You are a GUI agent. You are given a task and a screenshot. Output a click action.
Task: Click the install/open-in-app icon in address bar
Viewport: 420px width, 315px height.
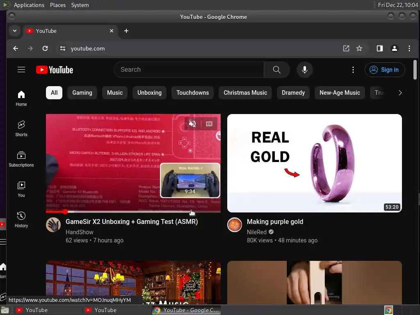(346, 48)
